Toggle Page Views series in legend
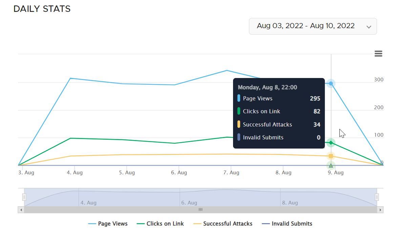Screen dimensions: 398x234 coord(108,223)
